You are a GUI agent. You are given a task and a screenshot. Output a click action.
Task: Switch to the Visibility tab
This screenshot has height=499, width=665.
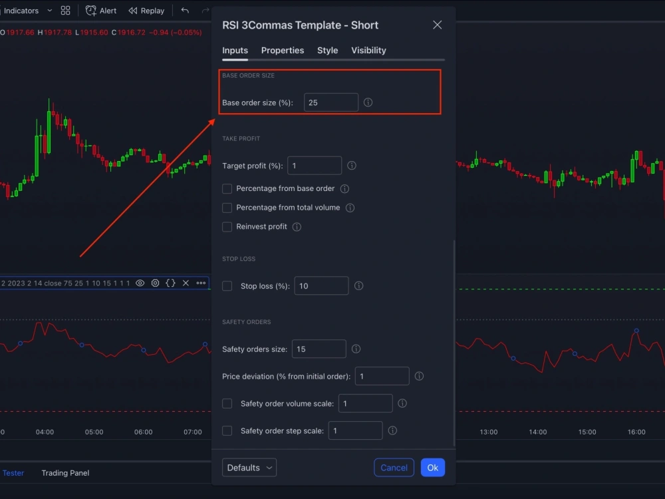368,51
